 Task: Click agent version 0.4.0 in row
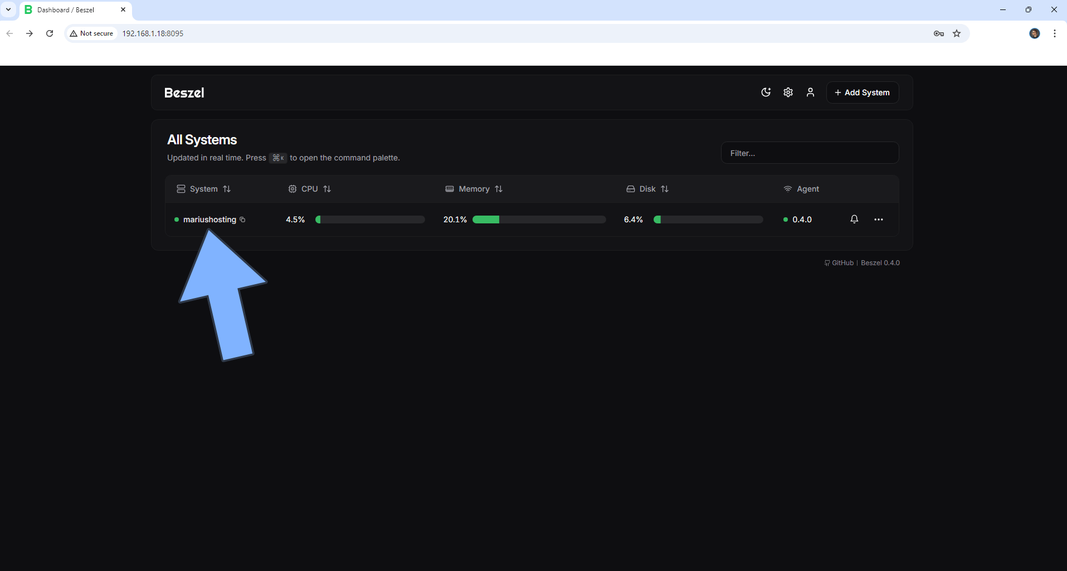point(802,219)
